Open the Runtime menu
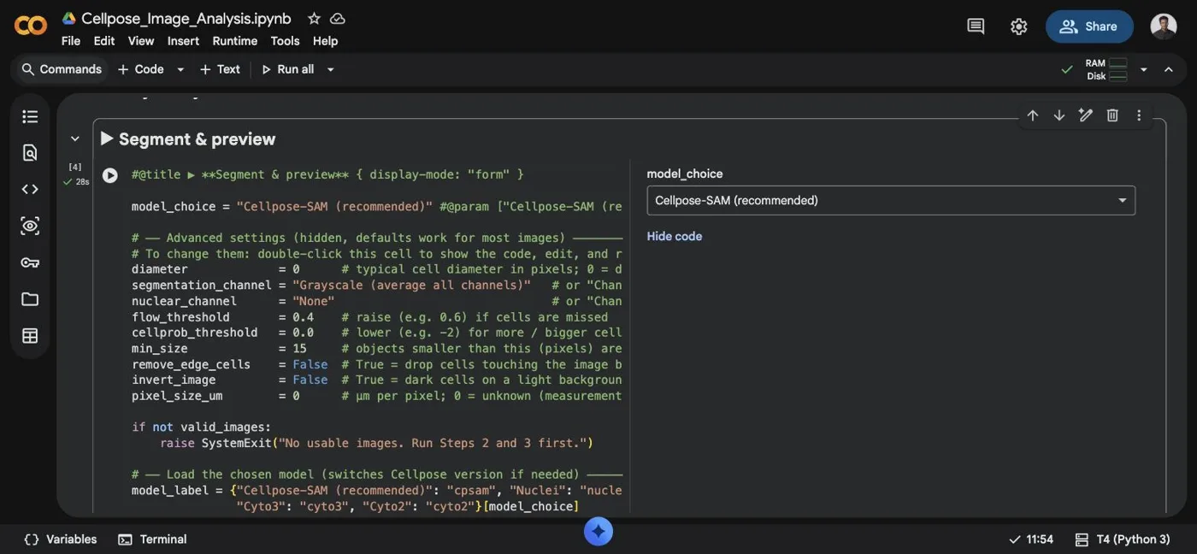This screenshot has height=554, width=1197. coord(235,41)
